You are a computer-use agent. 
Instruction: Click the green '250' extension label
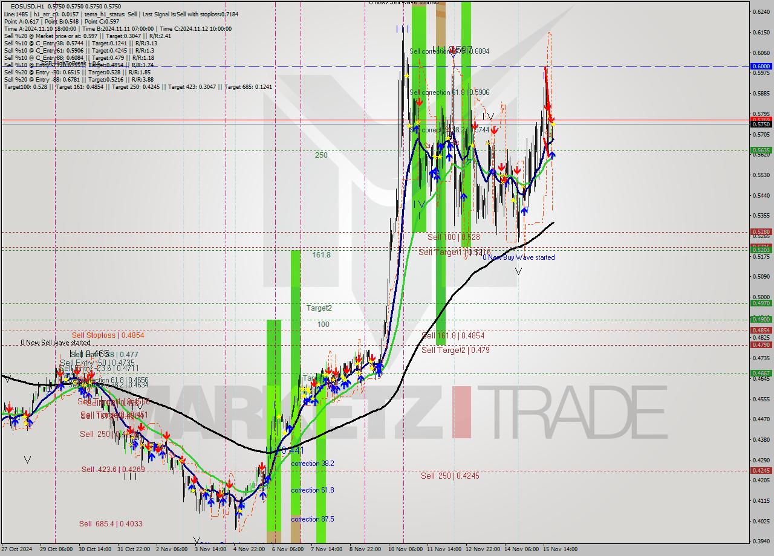coord(320,155)
